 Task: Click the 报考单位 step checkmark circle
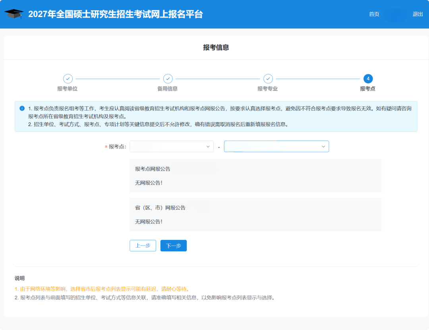(x=68, y=79)
